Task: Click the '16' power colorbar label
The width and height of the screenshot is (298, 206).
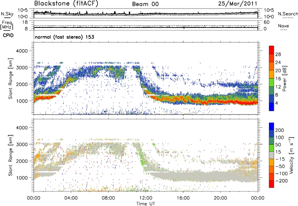Action: tap(278, 79)
